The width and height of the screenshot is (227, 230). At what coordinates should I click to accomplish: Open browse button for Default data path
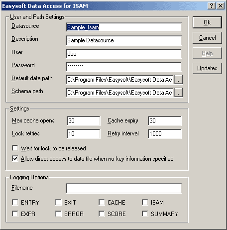[x=178, y=80]
